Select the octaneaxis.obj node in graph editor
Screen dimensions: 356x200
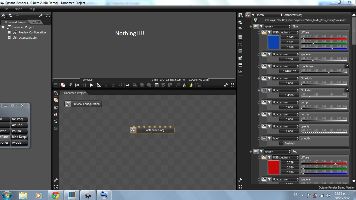pyautogui.click(x=152, y=130)
